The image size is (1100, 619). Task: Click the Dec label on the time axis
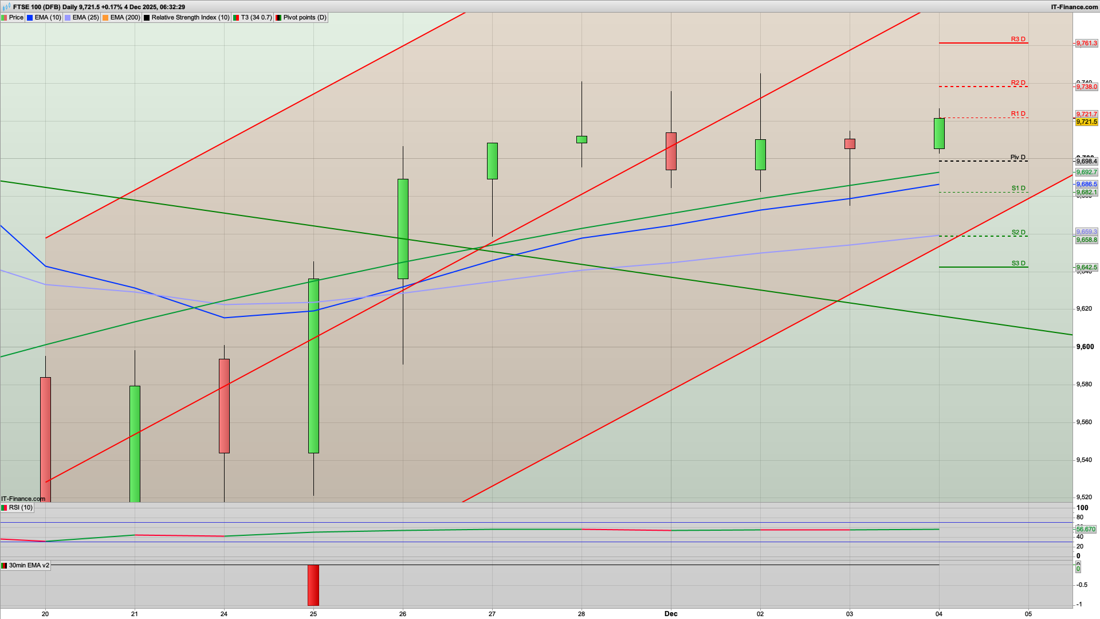671,614
